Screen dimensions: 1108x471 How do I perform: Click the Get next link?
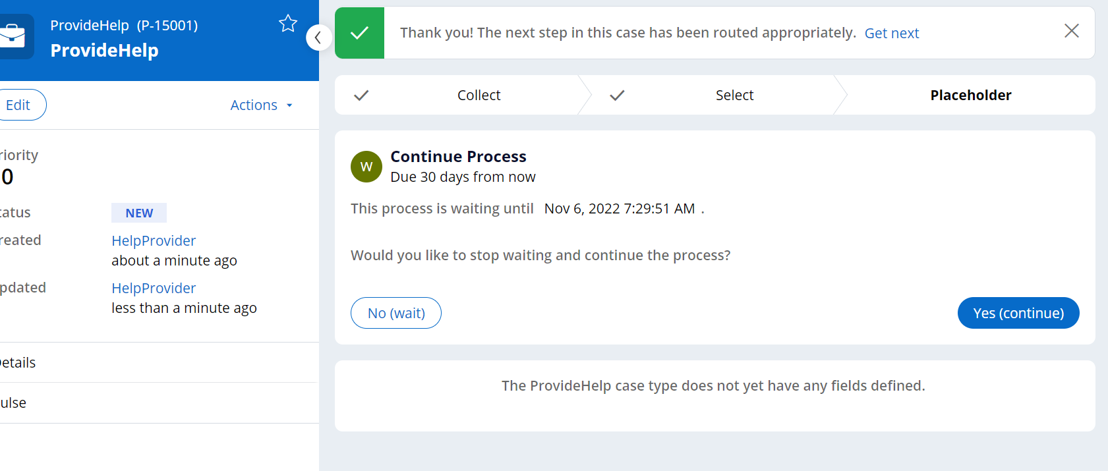(891, 34)
